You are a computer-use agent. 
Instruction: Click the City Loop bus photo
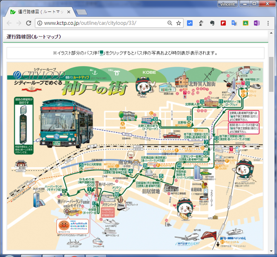click(x=67, y=124)
